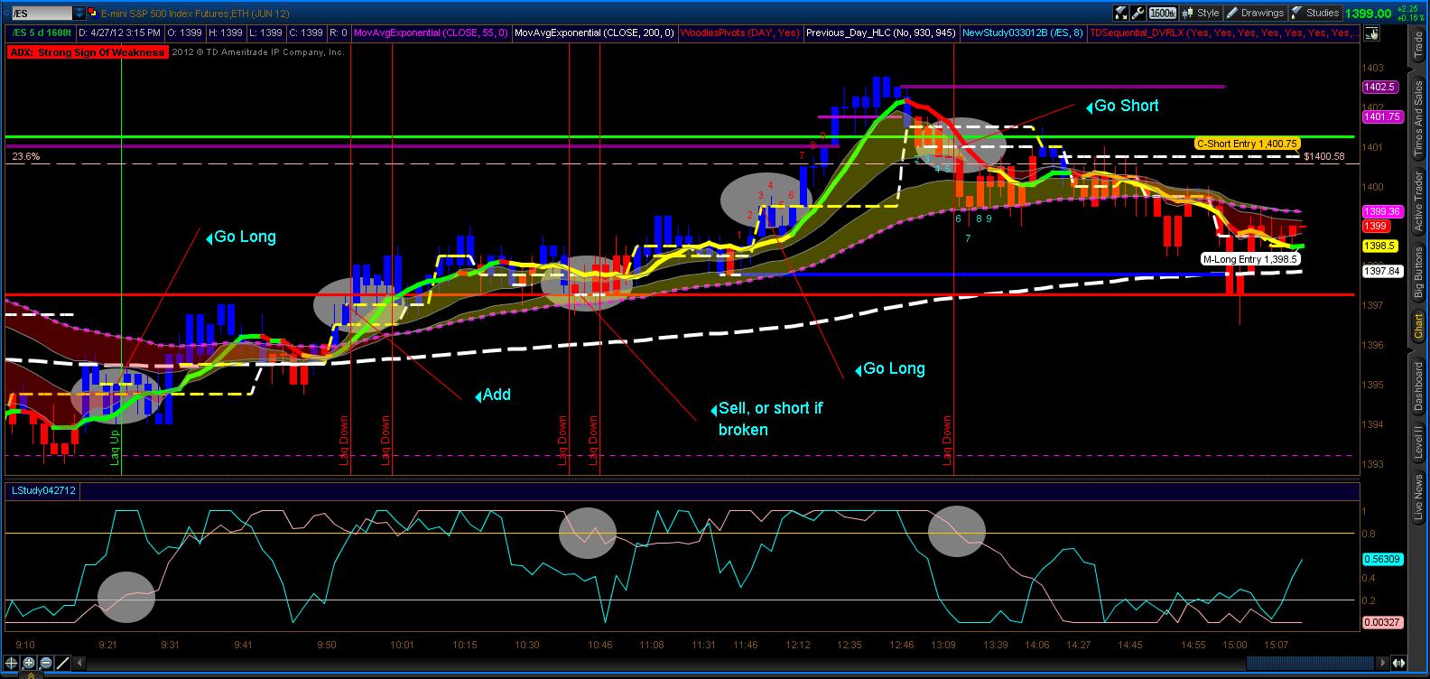The width and height of the screenshot is (1430, 679).
Task: Click the TDSequential_DVRLX study label
Action: [1221, 33]
